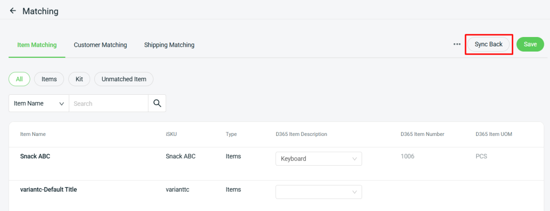Viewport: 550px width, 211px height.
Task: Select the All filter pill
Action: (19, 79)
